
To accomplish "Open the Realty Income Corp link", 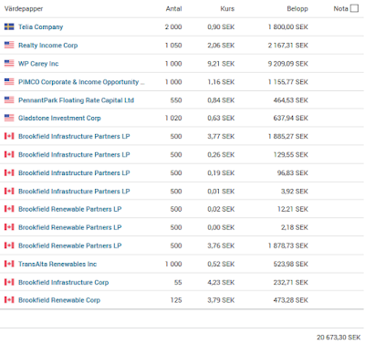I will [x=47, y=46].
